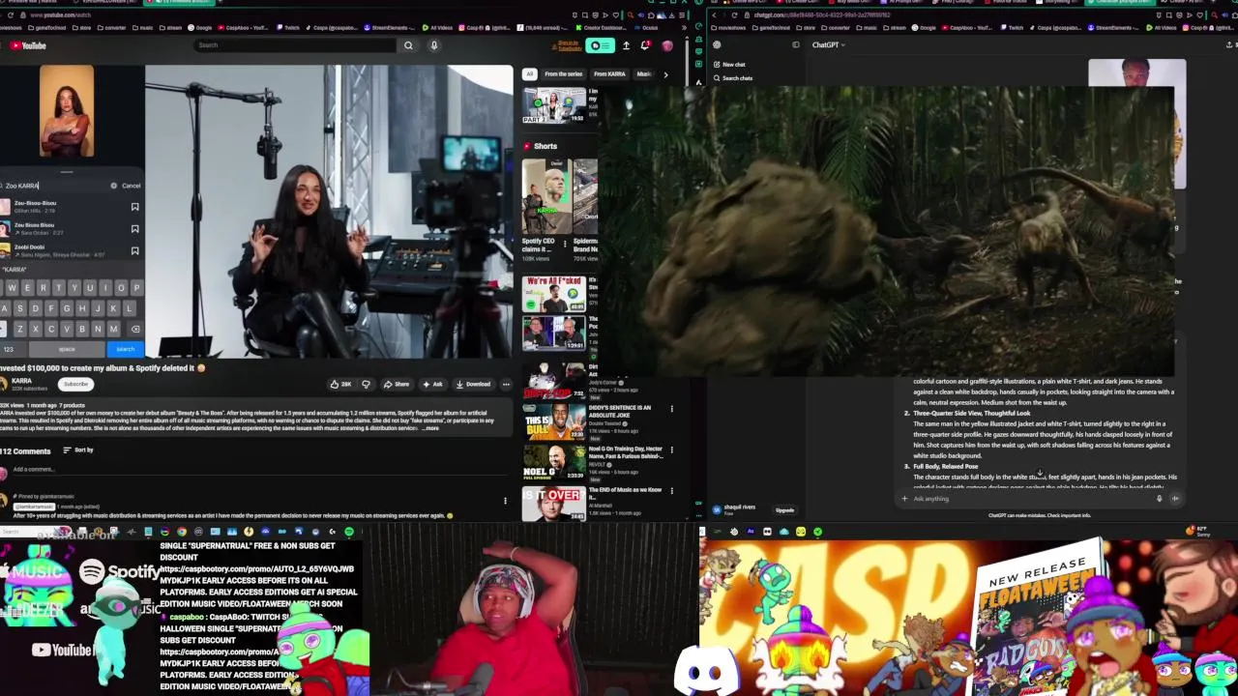Collapse the ChatGPT sidebar toggle
This screenshot has height=696, width=1238.
[x=796, y=44]
